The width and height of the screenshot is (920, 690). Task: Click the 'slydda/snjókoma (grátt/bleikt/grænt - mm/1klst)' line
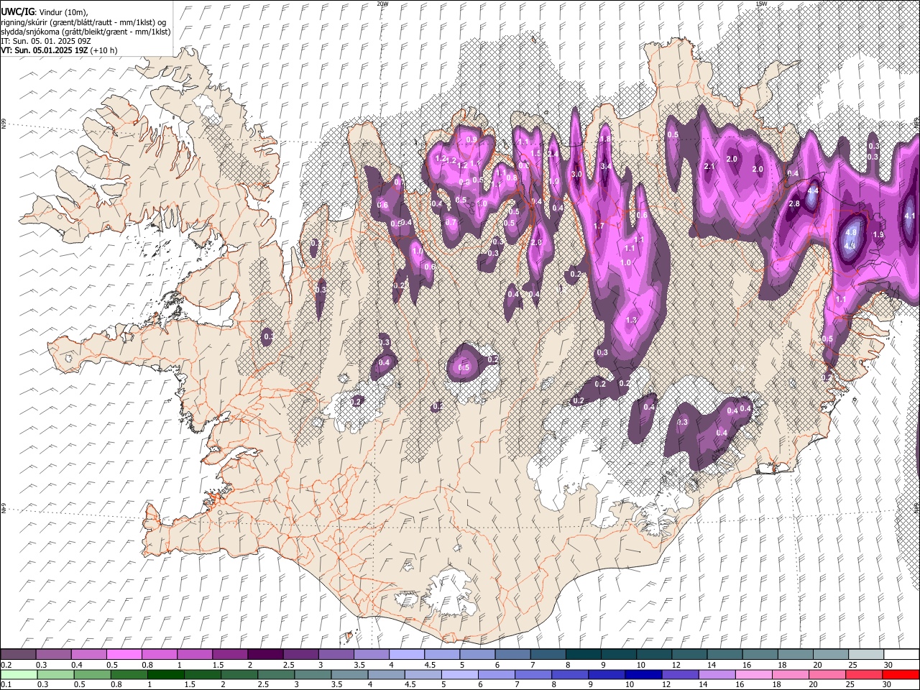86,32
